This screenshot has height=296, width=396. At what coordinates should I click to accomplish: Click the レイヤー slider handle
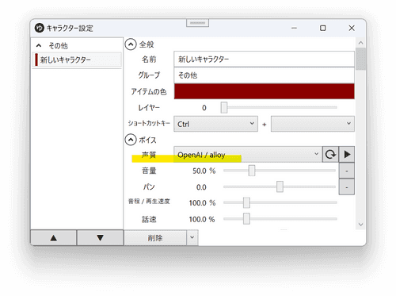pos(224,108)
